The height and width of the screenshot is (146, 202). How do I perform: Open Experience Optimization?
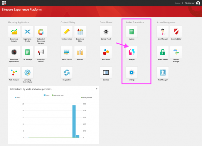[x=14, y=52]
